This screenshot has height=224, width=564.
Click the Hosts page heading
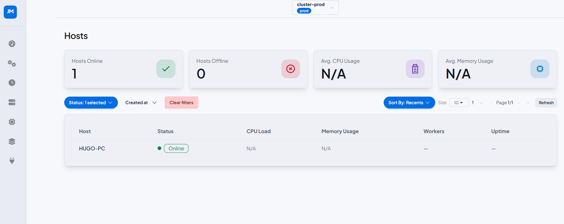point(76,36)
